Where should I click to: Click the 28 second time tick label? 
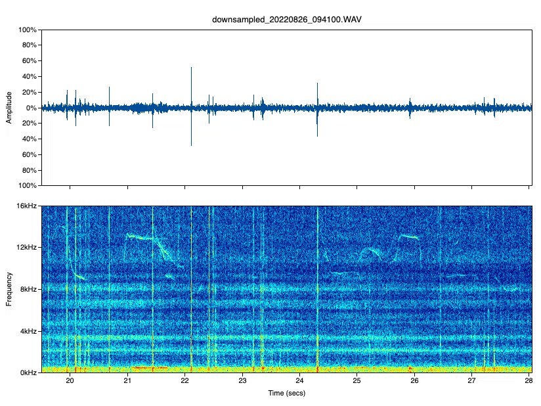coord(529,380)
